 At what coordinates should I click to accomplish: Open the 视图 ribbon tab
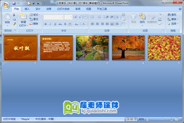89,9
